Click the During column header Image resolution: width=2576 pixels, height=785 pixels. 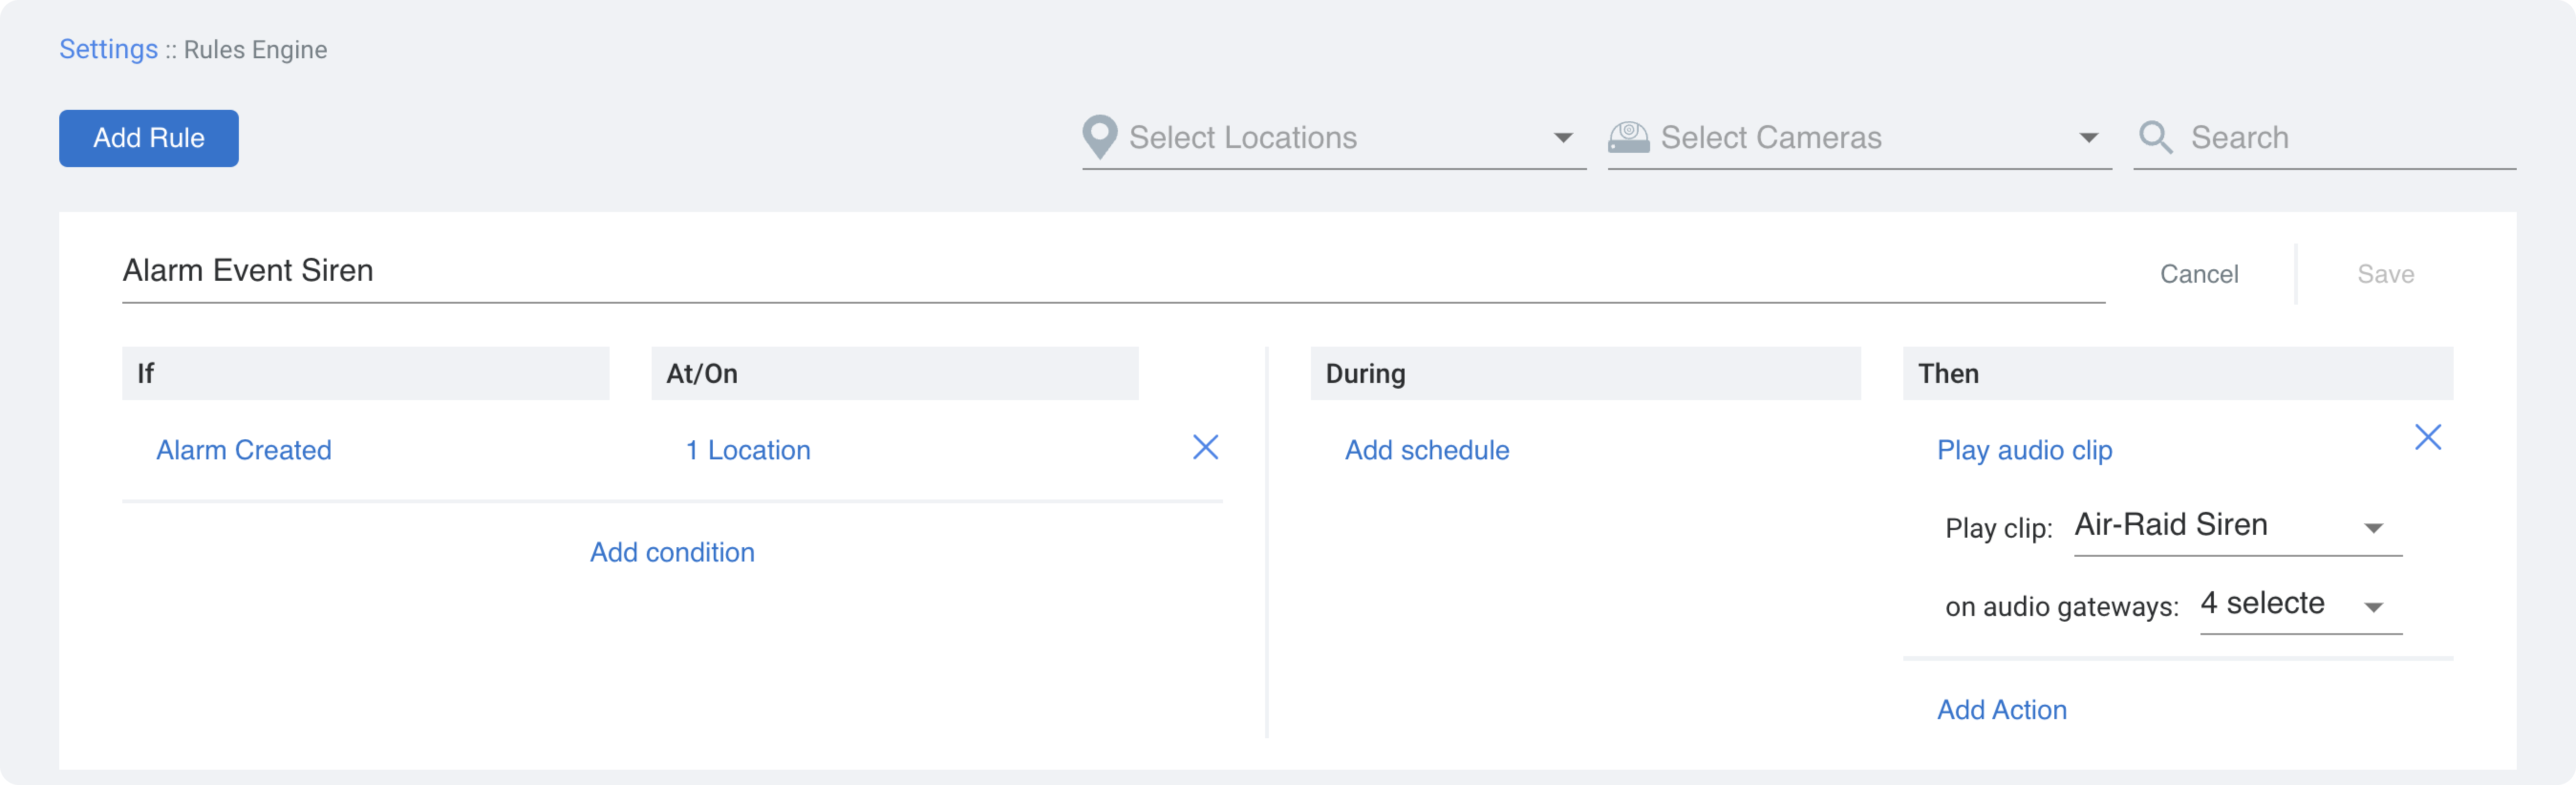point(1585,373)
